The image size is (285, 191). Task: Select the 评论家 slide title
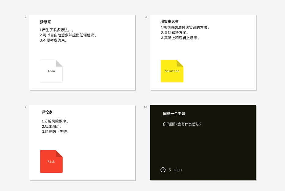(47, 112)
